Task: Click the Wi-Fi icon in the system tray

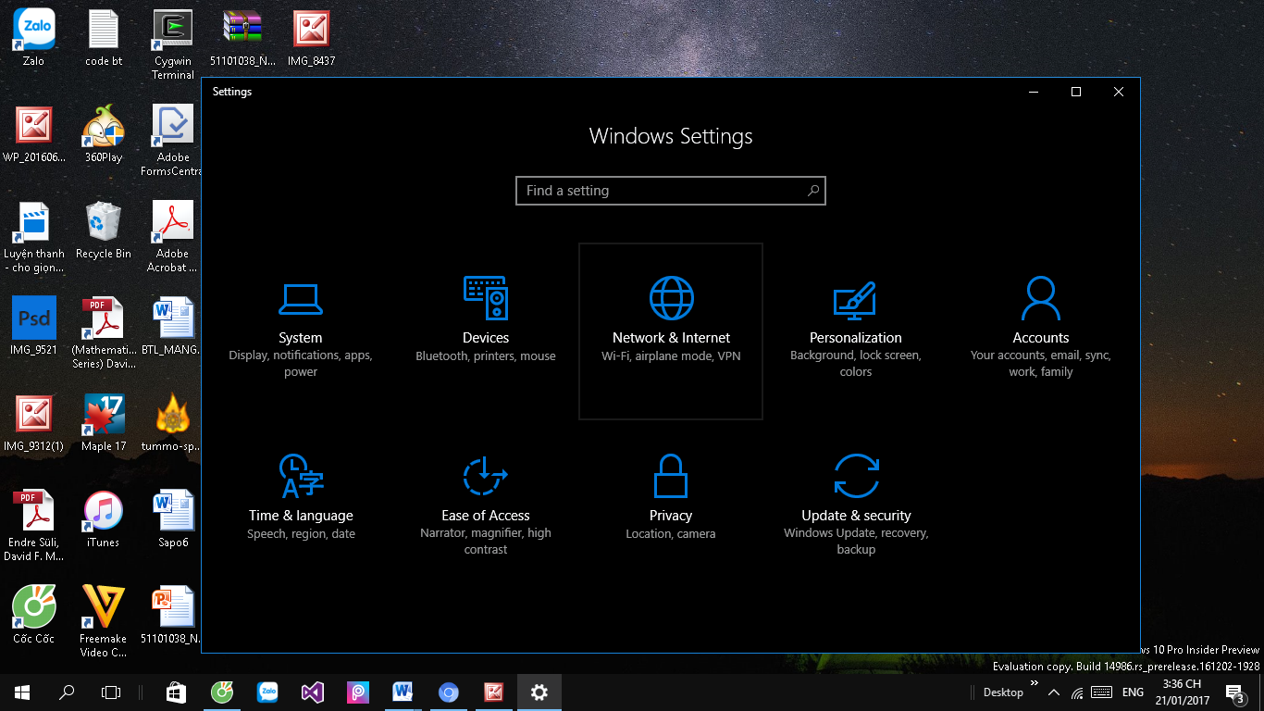Action: tap(1075, 692)
